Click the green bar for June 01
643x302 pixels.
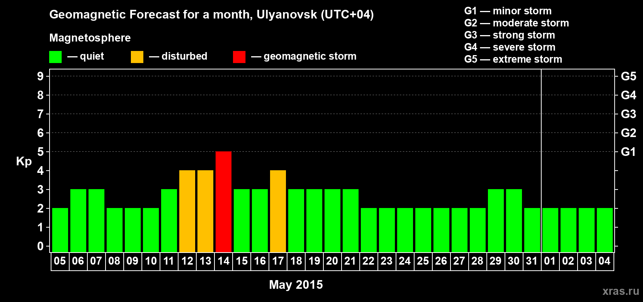click(550, 230)
